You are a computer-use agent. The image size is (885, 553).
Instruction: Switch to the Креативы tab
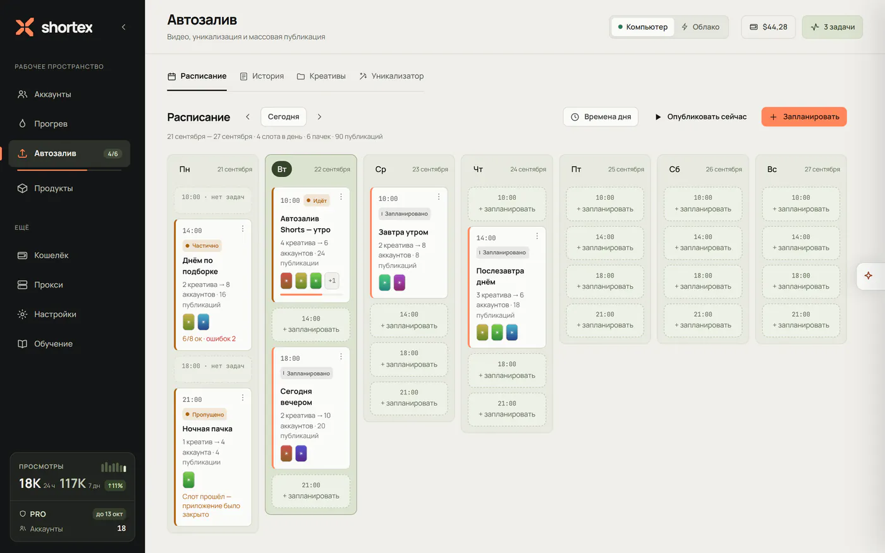click(321, 76)
